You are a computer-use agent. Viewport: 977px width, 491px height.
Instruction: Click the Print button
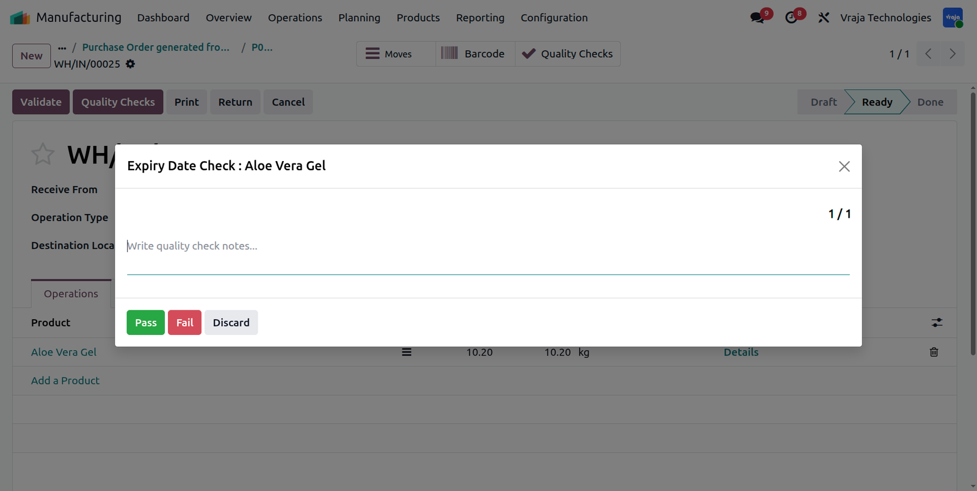(x=187, y=102)
